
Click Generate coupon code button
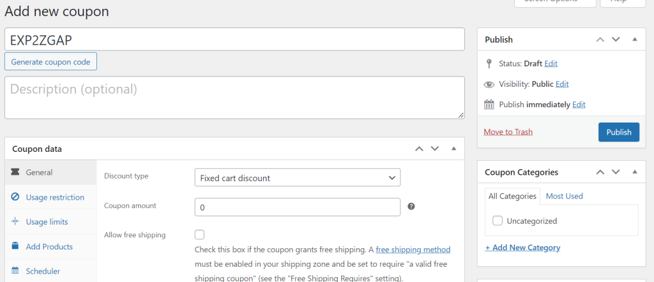50,62
